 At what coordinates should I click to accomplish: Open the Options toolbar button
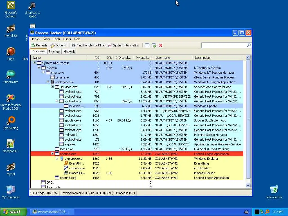tap(58, 45)
